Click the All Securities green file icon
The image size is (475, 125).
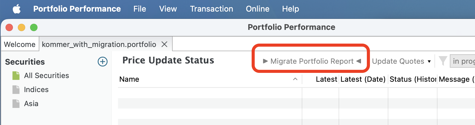(16, 76)
